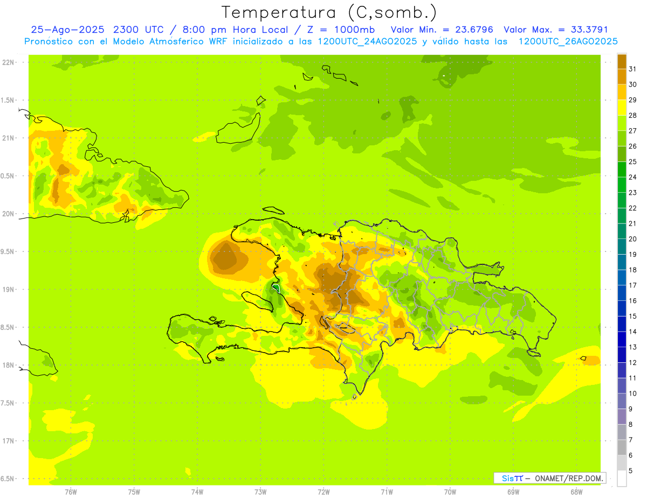Pick the purple swatch between 9 and 10
The width and height of the screenshot is (647, 499).
(x=622, y=401)
